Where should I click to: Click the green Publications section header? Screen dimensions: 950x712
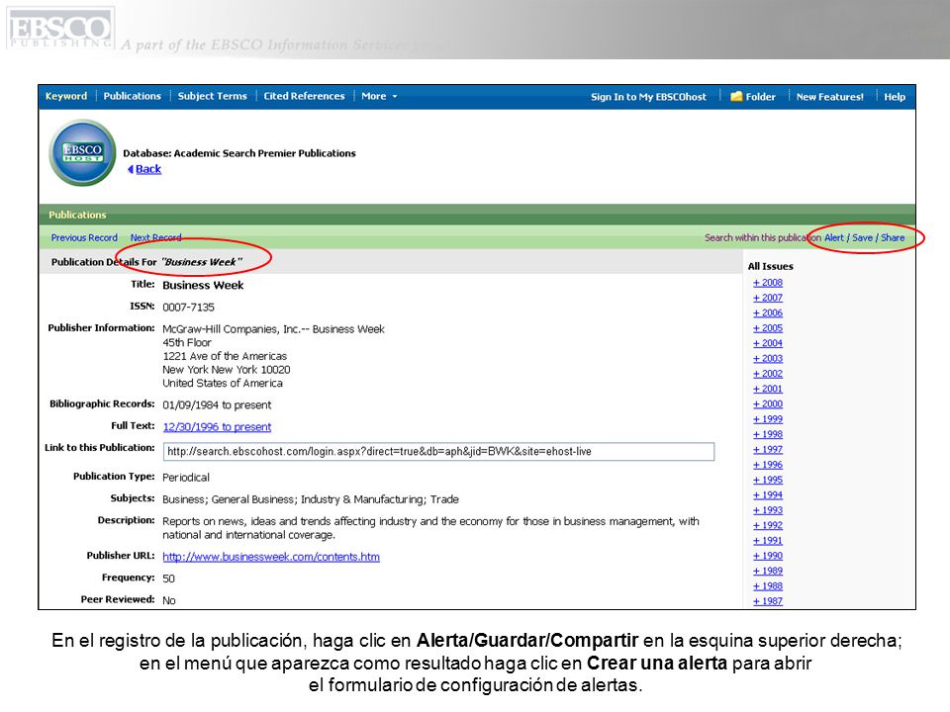(477, 215)
